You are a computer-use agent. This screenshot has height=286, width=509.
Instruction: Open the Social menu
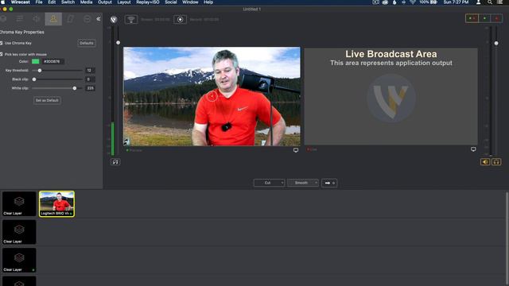171,2
